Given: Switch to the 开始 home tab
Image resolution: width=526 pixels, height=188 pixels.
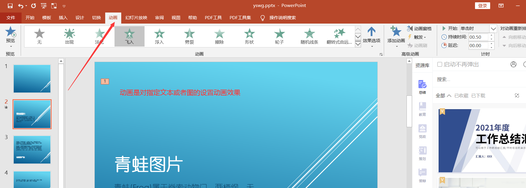Looking at the screenshot, I should click(30, 18).
